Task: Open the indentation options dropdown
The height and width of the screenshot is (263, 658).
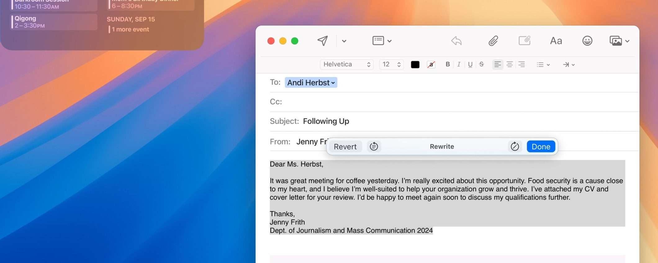Action: point(569,65)
